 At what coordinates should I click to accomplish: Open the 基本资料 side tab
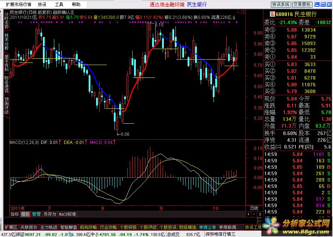click(6, 63)
